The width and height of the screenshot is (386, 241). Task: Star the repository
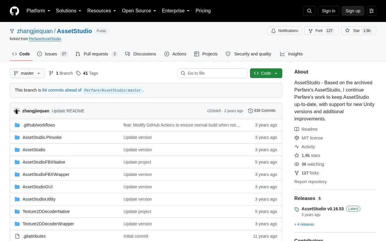click(x=359, y=31)
